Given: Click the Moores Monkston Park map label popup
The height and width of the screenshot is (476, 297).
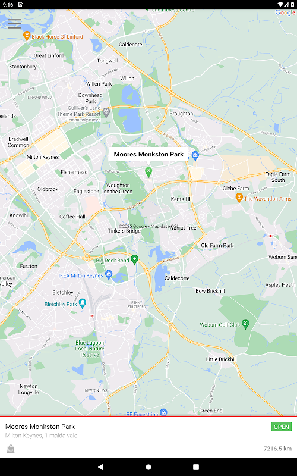Looking at the screenshot, I should 148,154.
